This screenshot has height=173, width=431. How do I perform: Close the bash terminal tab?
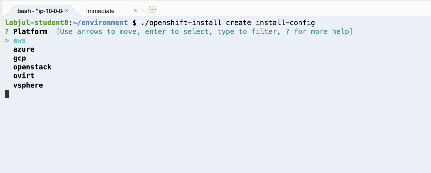[x=66, y=10]
